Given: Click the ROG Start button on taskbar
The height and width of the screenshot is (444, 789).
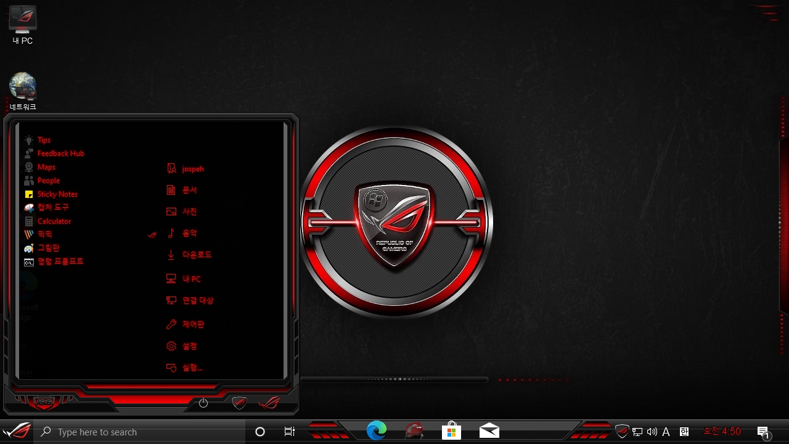Looking at the screenshot, I should (x=17, y=432).
